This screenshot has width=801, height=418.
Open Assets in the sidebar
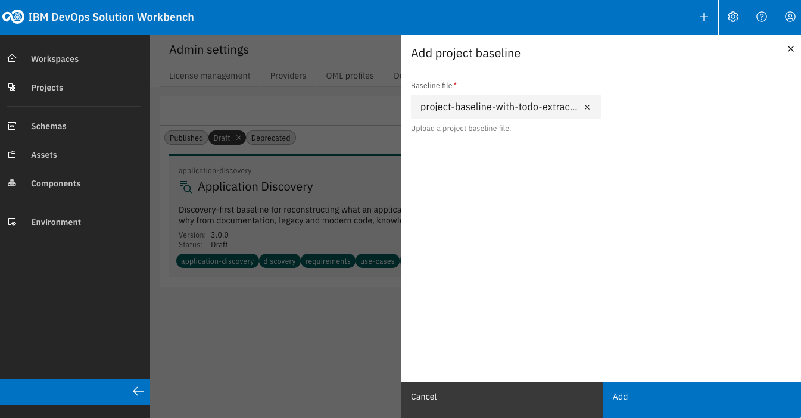pos(44,155)
